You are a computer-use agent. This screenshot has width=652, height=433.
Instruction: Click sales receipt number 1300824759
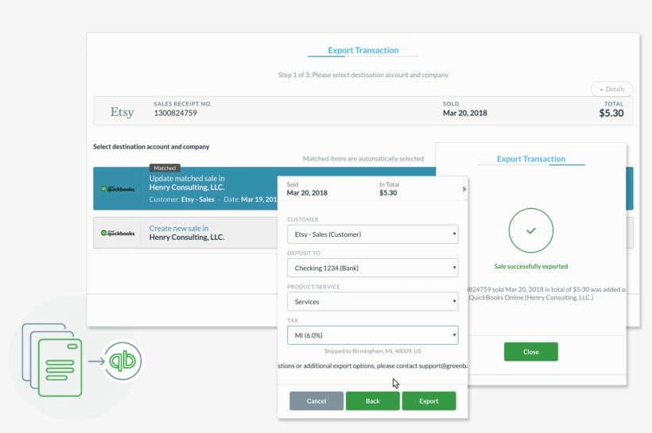(x=176, y=113)
